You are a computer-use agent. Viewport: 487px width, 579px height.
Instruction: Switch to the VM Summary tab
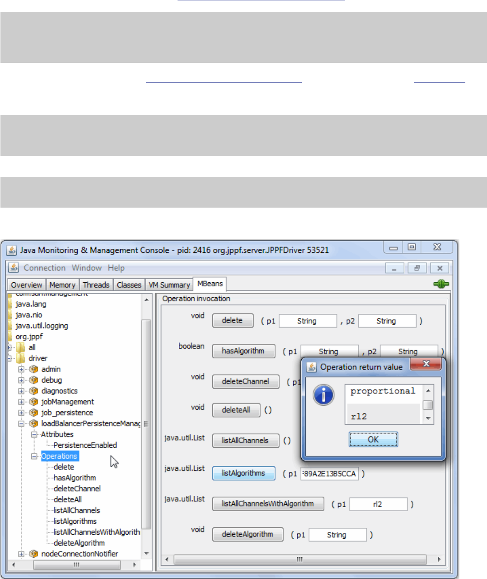(x=169, y=285)
